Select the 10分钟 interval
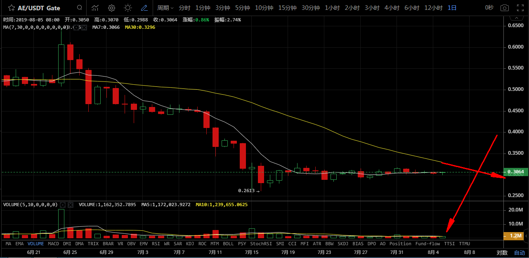Viewport: 529px width, 258px height. 264,8
